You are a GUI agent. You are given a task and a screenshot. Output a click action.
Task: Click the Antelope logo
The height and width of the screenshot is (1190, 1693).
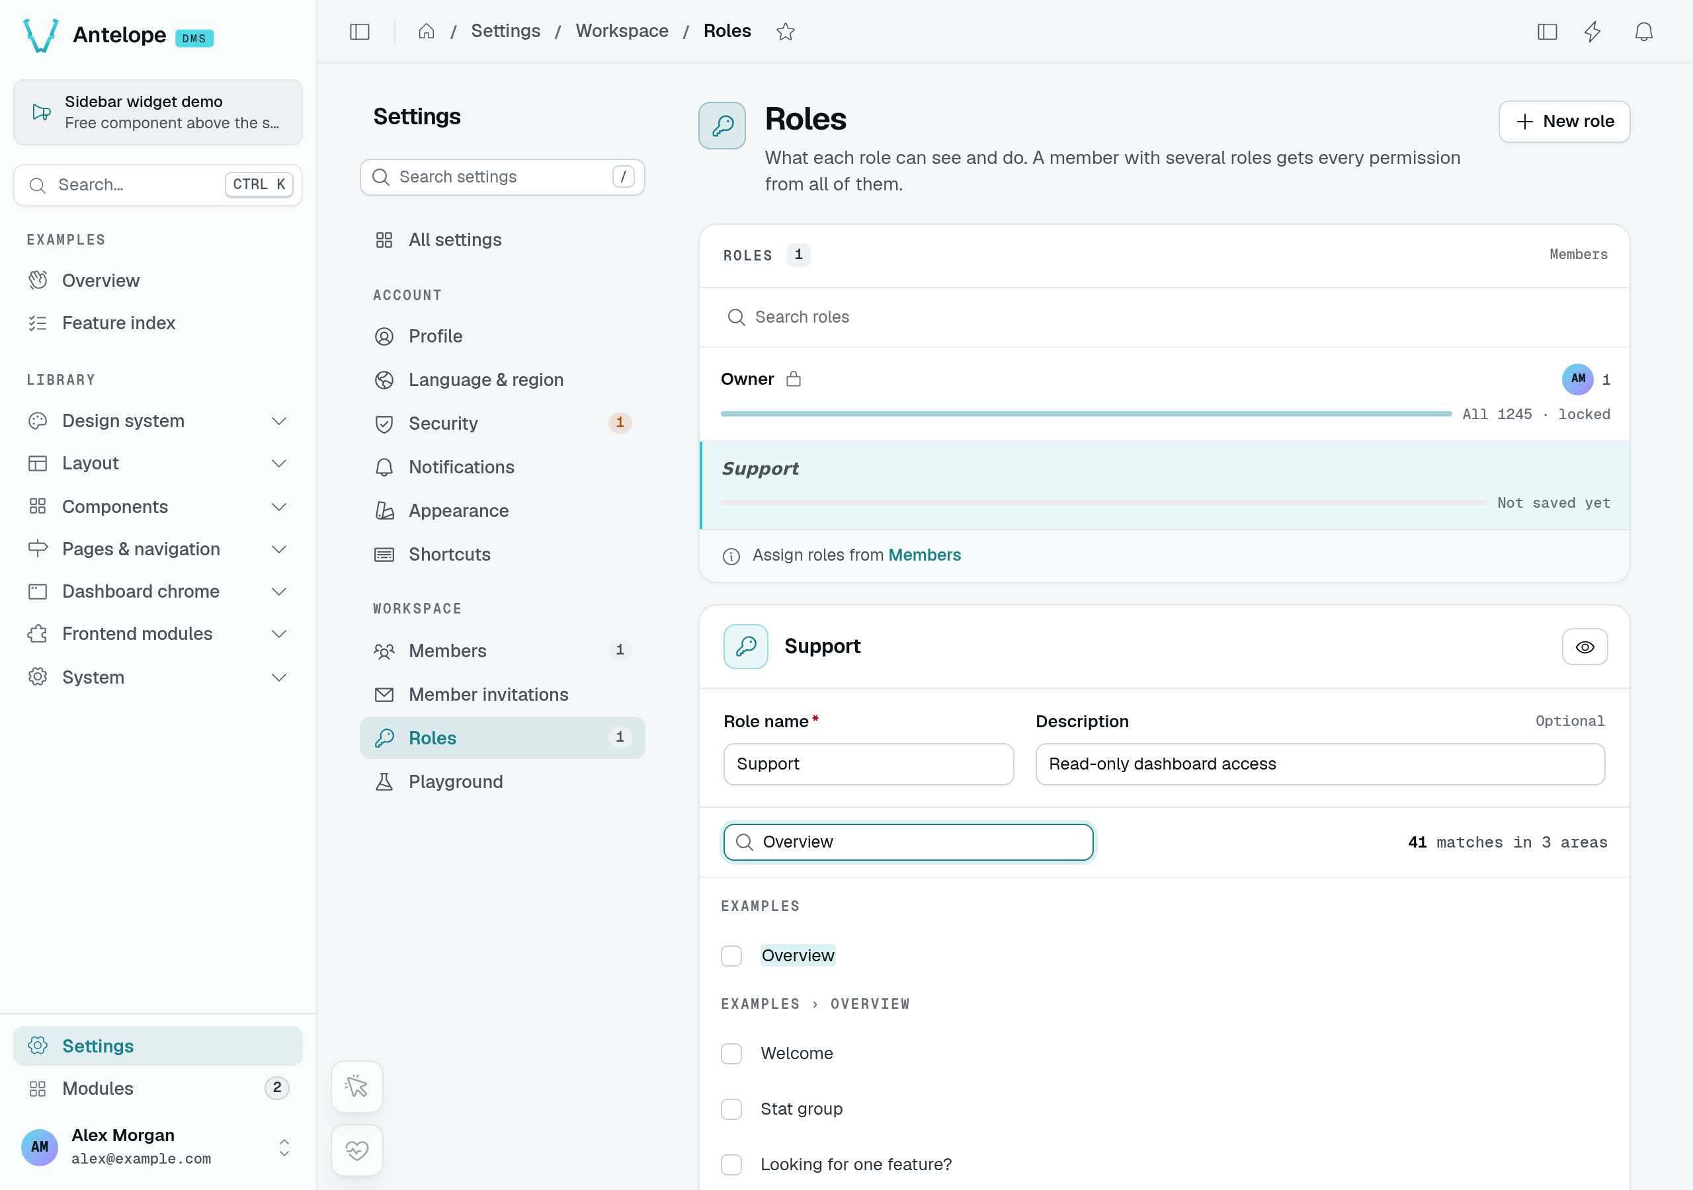click(x=41, y=36)
